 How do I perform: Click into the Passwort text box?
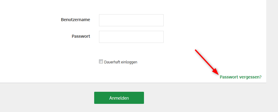point(131,37)
